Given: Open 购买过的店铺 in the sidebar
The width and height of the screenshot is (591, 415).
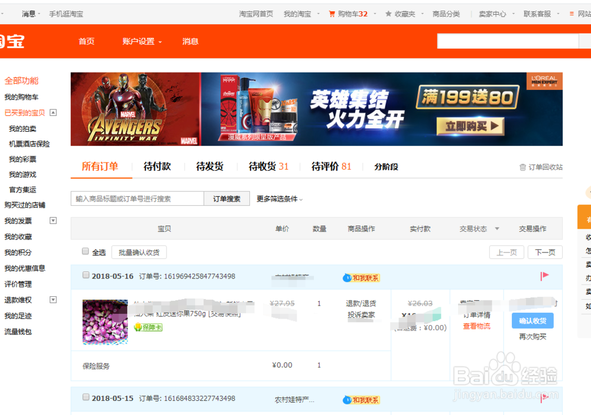Looking at the screenshot, I should coord(25,205).
